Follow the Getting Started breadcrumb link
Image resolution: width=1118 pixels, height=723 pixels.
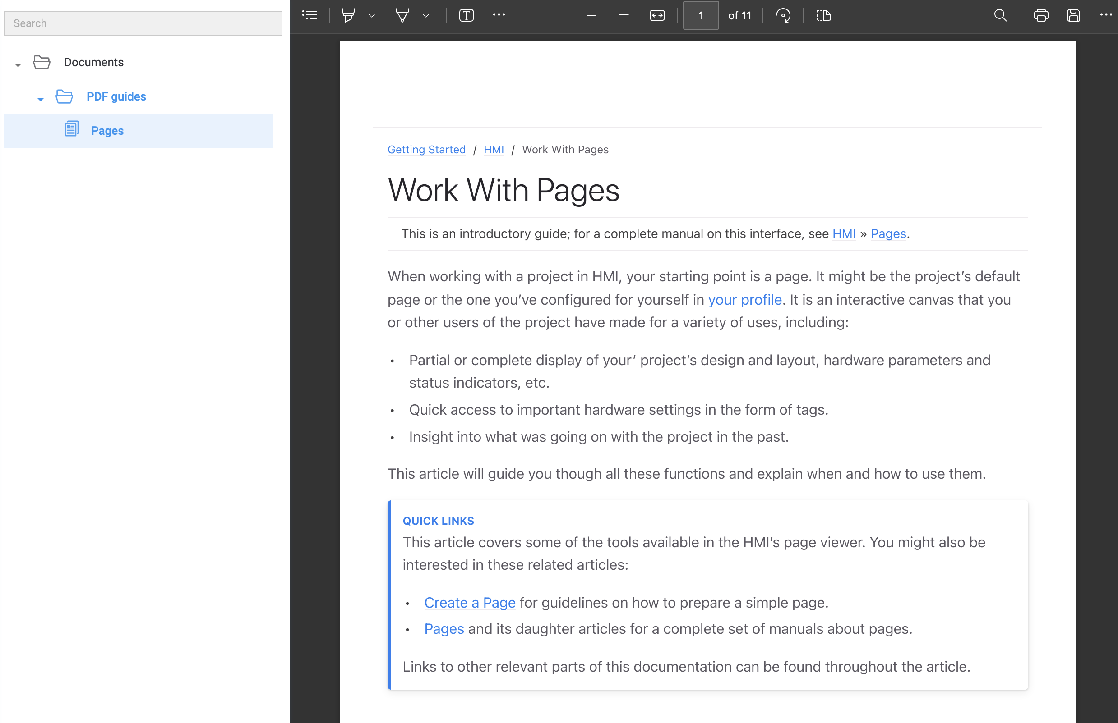pos(426,150)
